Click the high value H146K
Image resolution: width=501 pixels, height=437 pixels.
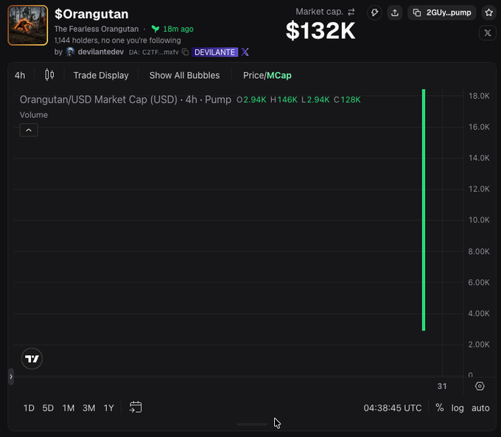click(x=284, y=99)
